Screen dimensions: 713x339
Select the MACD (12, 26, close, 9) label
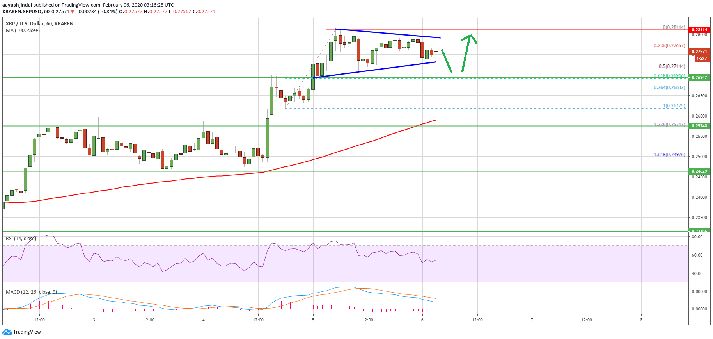pos(31,292)
